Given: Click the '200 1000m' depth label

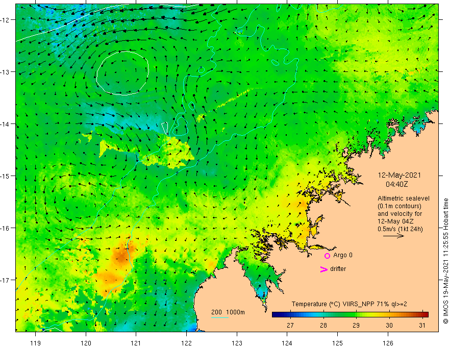Looking at the screenshot, I should [x=228, y=312].
